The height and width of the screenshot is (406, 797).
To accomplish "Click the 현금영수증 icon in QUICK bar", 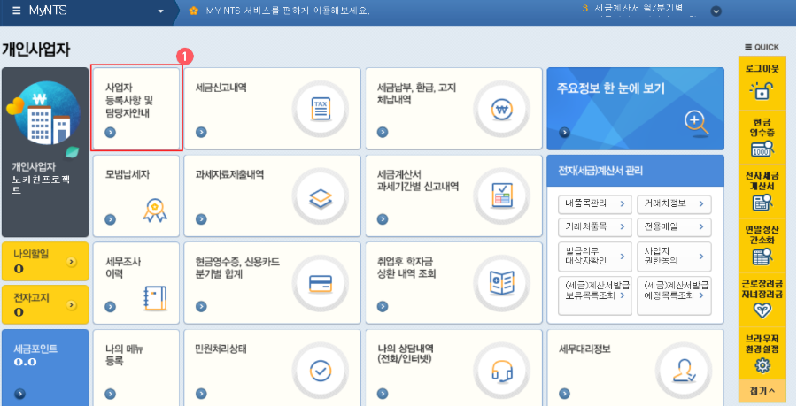I will pos(762,149).
